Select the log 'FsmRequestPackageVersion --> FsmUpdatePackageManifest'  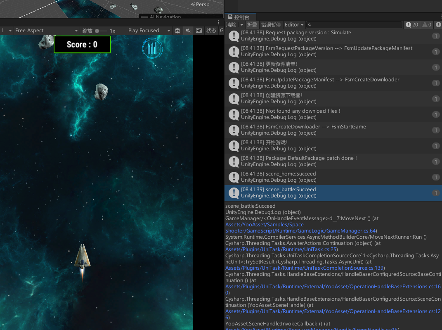point(333,52)
